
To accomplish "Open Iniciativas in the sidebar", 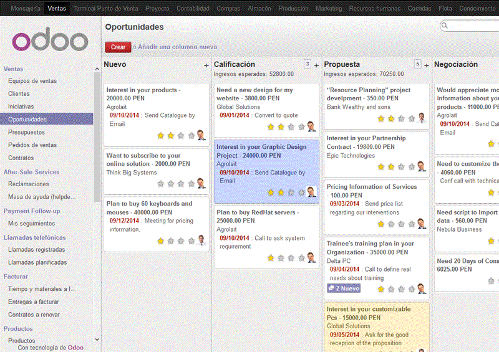I will coord(21,107).
